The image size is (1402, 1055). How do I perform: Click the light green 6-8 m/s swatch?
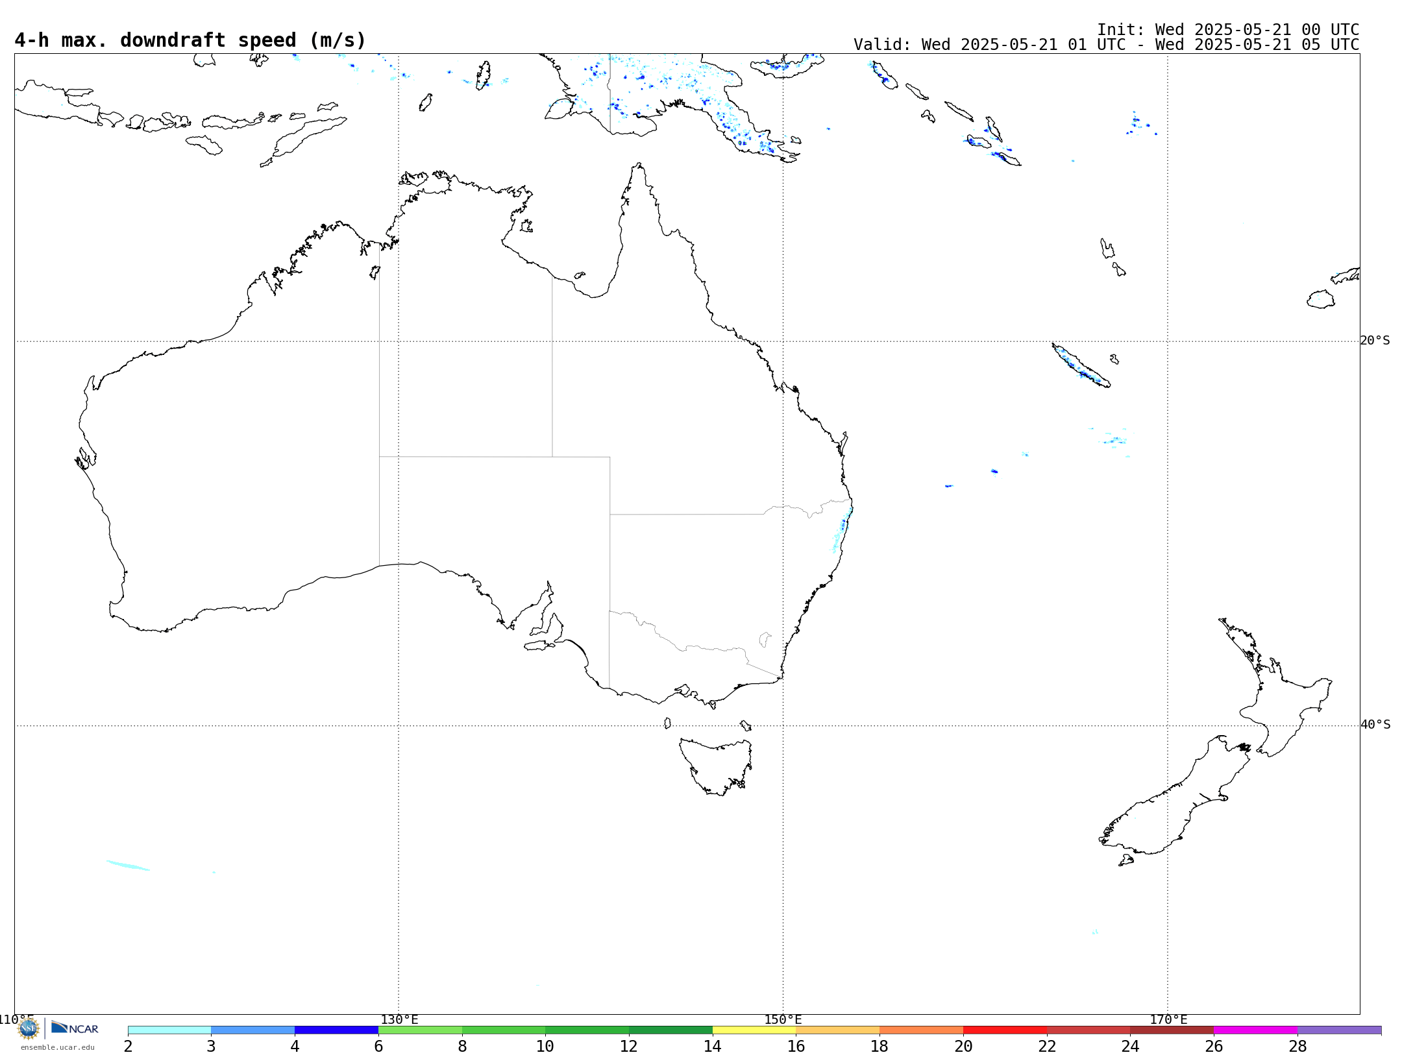pyautogui.click(x=421, y=1030)
